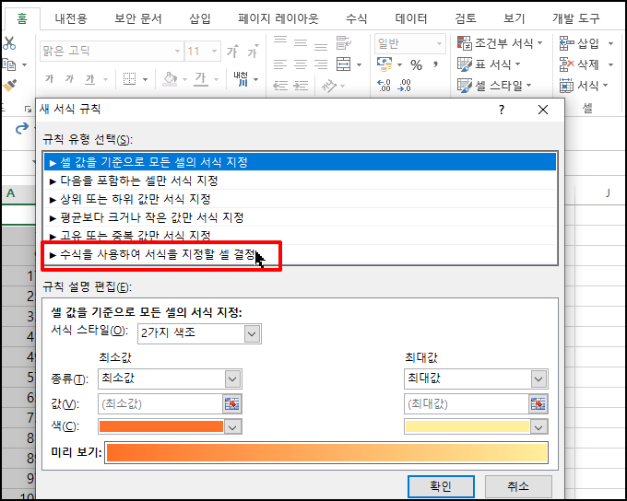This screenshot has width=627, height=501.
Task: Click the minimum value range selector icon
Action: (232, 404)
